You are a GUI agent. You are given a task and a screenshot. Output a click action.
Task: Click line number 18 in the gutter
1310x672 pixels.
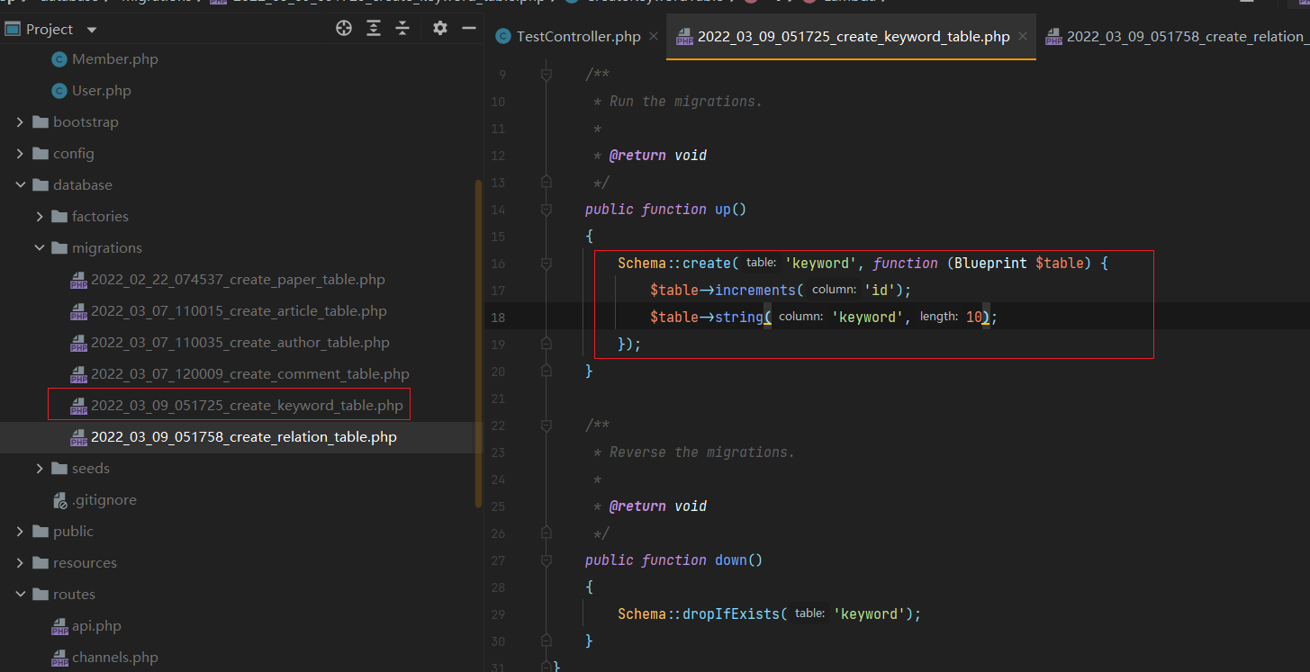(498, 318)
